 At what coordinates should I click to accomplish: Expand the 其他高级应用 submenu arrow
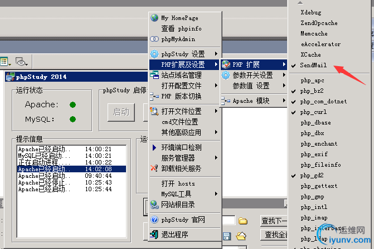[x=216, y=132]
